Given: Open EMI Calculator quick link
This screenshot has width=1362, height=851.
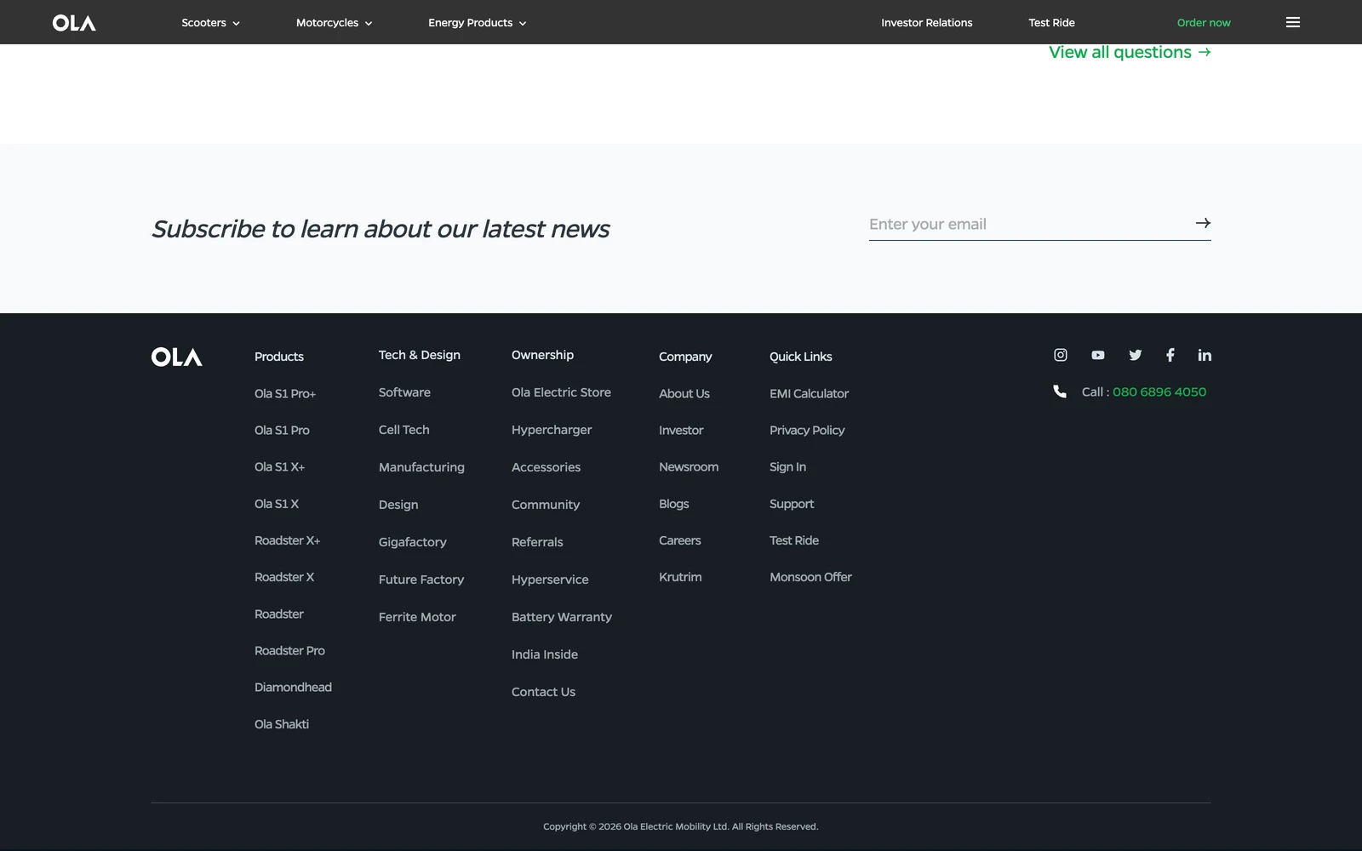Looking at the screenshot, I should pos(809,393).
